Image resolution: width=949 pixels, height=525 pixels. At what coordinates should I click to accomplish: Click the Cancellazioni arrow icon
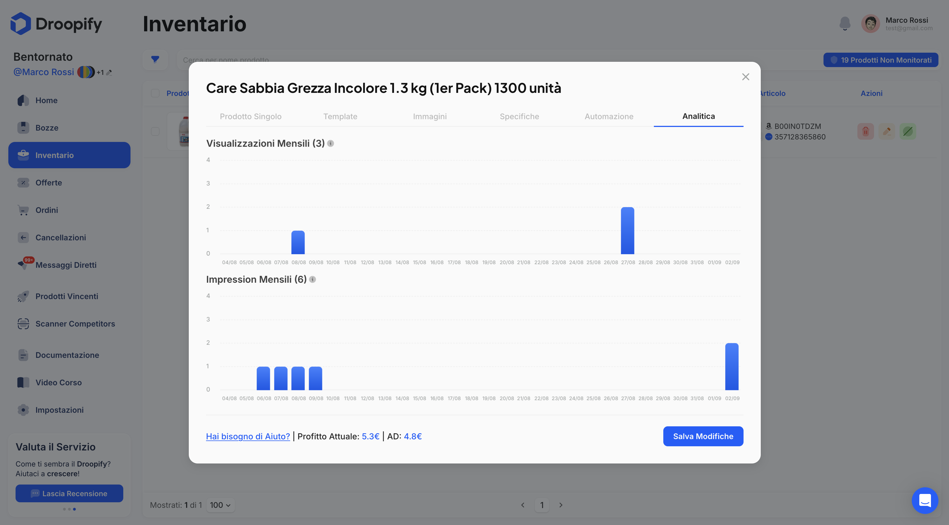[23, 238]
